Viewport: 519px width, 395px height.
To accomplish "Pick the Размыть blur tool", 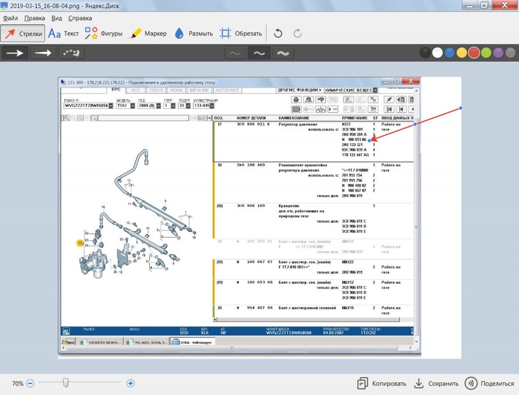I will [193, 33].
